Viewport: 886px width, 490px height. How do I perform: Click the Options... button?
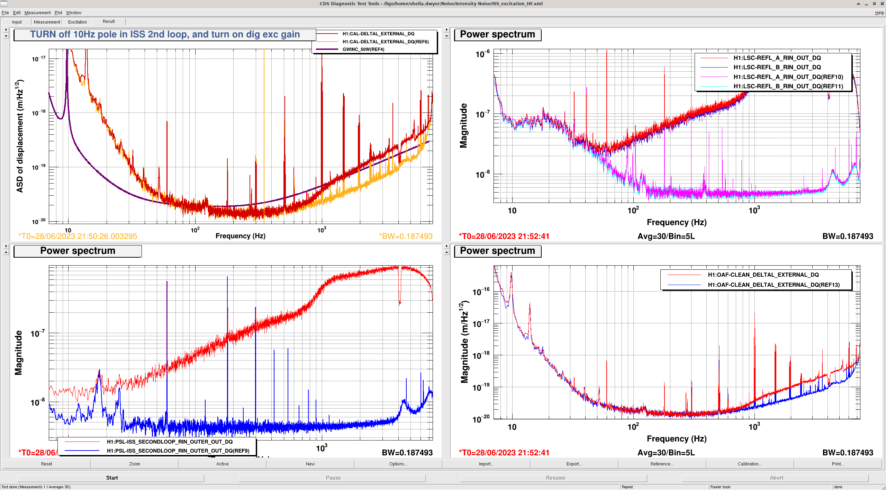pos(398,464)
